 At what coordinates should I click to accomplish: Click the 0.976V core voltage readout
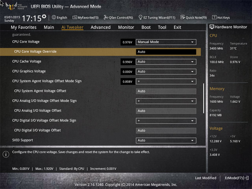[x=128, y=42]
